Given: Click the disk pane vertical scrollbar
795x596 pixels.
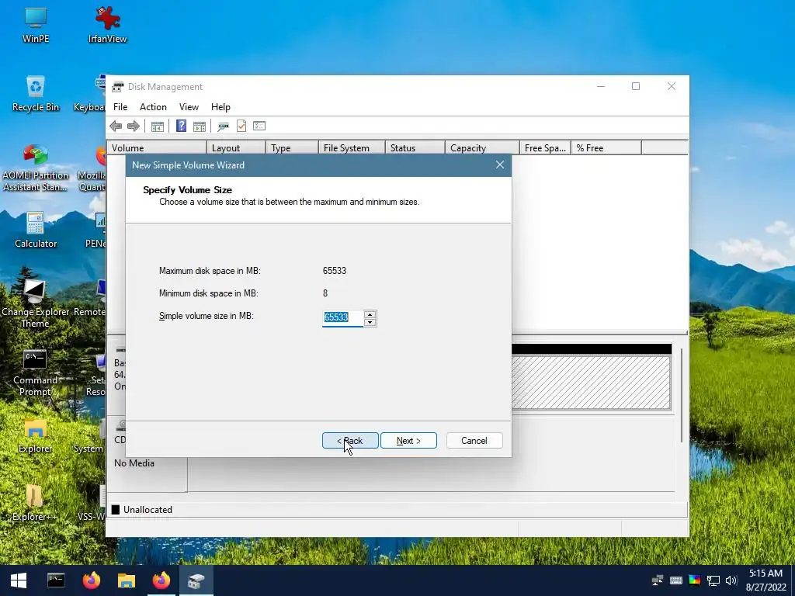Looking at the screenshot, I should tap(682, 395).
